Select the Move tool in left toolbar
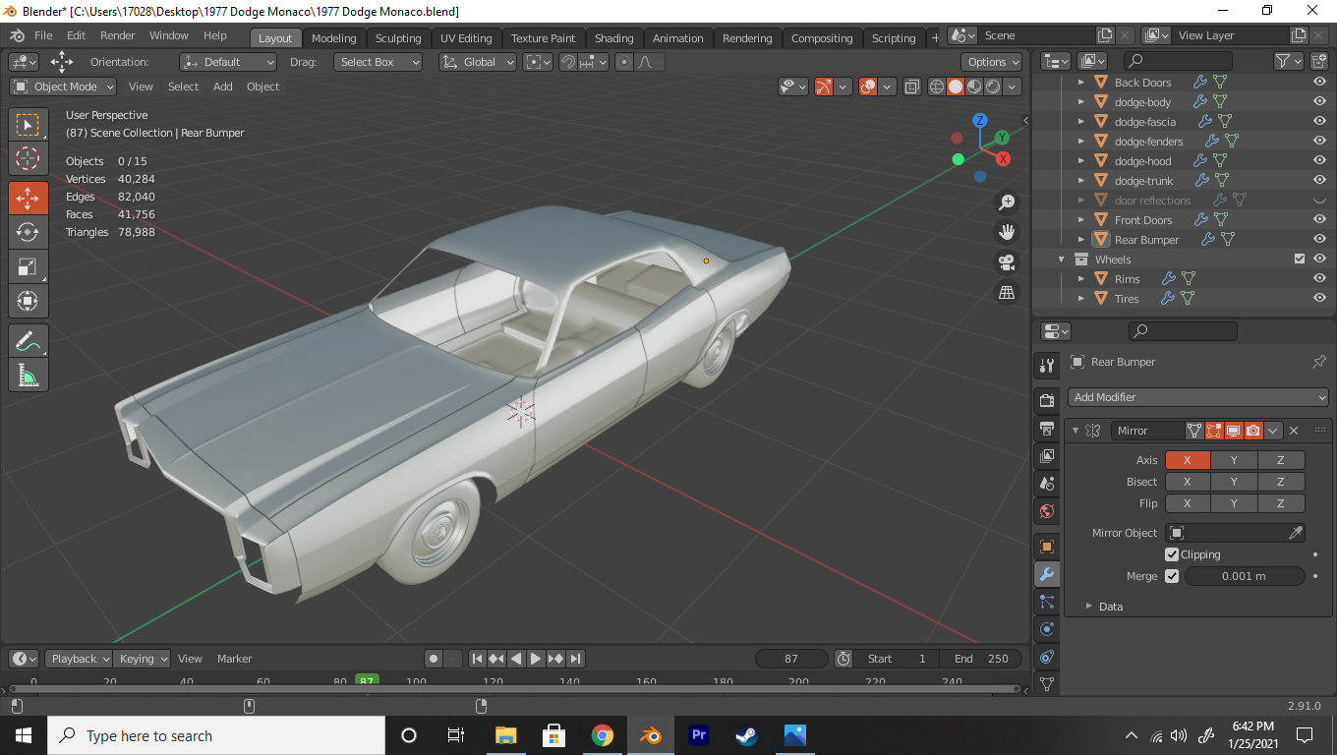The width and height of the screenshot is (1337, 755). (28, 197)
